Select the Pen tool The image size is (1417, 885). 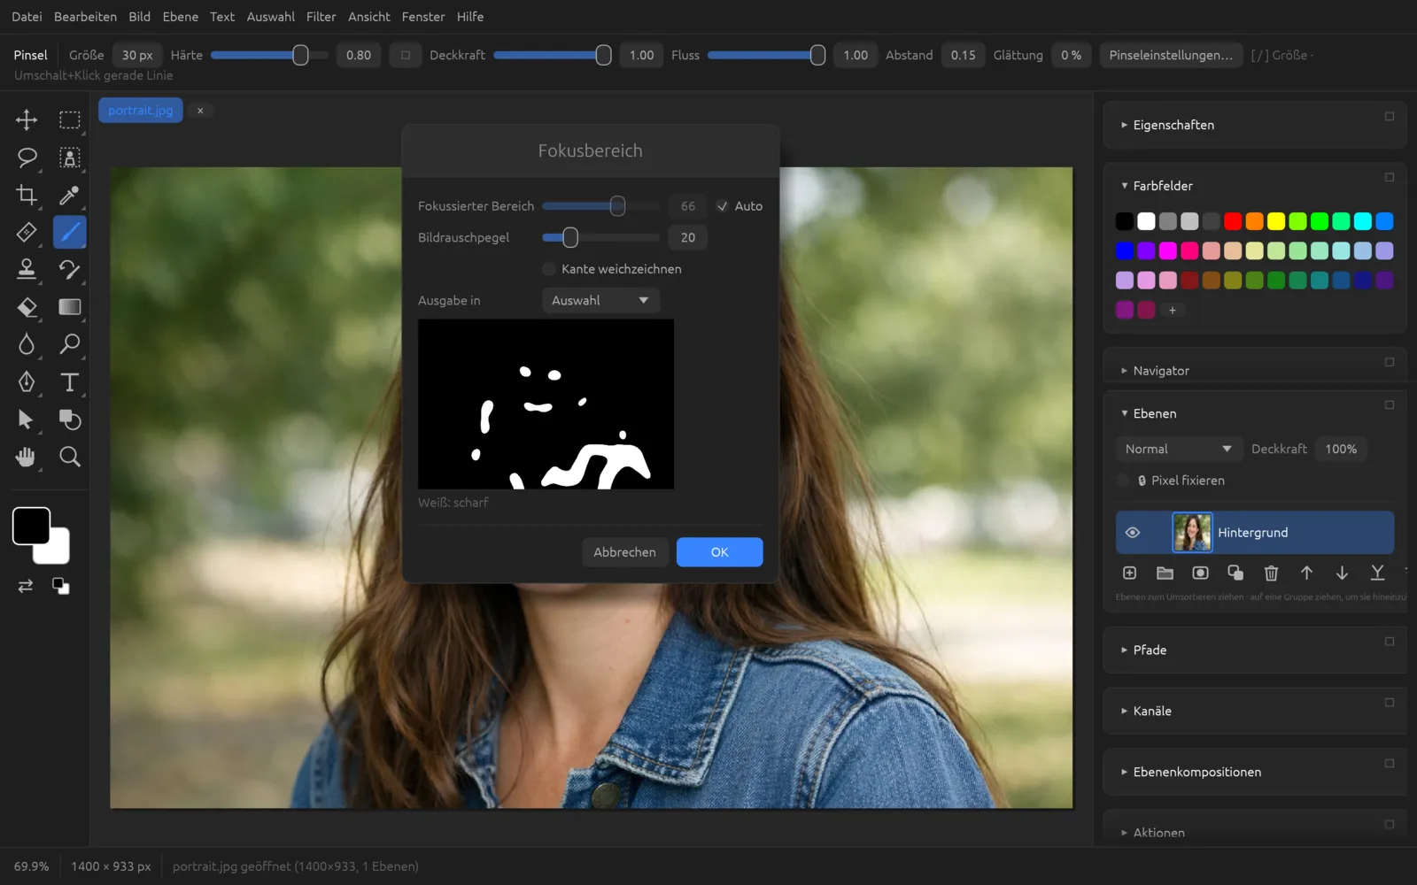coord(27,381)
